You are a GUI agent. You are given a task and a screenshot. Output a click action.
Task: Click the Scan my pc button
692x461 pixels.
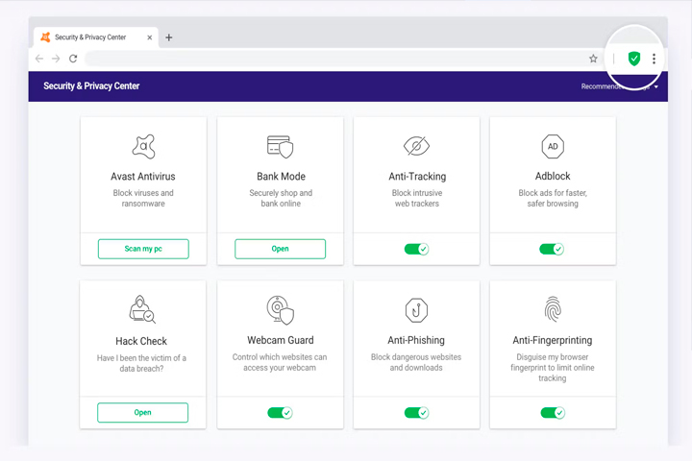point(143,249)
